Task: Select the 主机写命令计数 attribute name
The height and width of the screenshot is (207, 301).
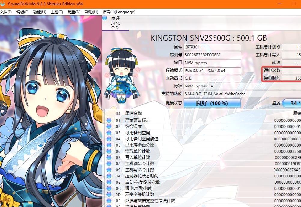Action: pos(140,170)
